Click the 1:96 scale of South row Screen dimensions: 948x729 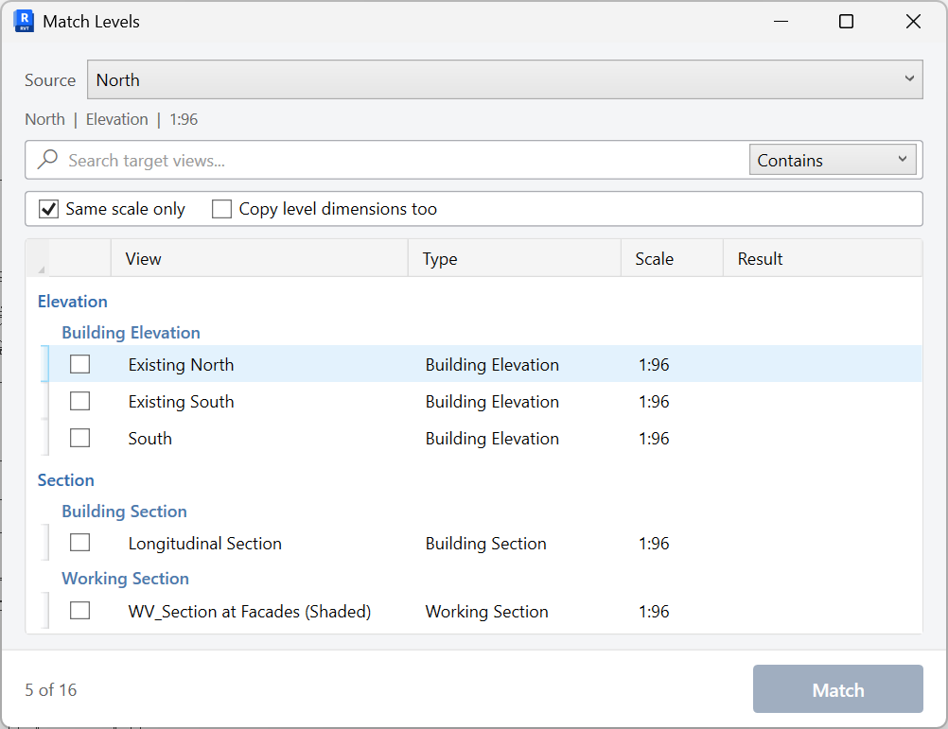tap(654, 439)
